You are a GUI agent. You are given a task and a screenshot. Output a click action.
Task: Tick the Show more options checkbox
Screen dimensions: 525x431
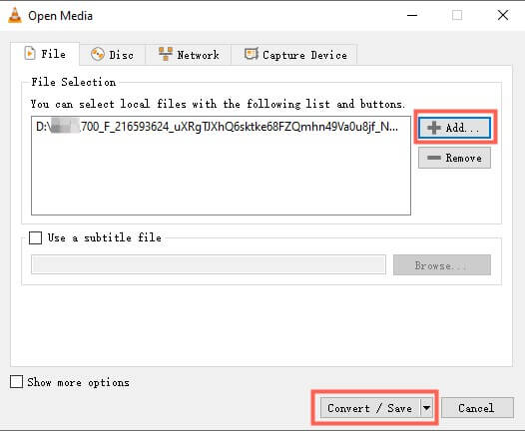(x=16, y=382)
